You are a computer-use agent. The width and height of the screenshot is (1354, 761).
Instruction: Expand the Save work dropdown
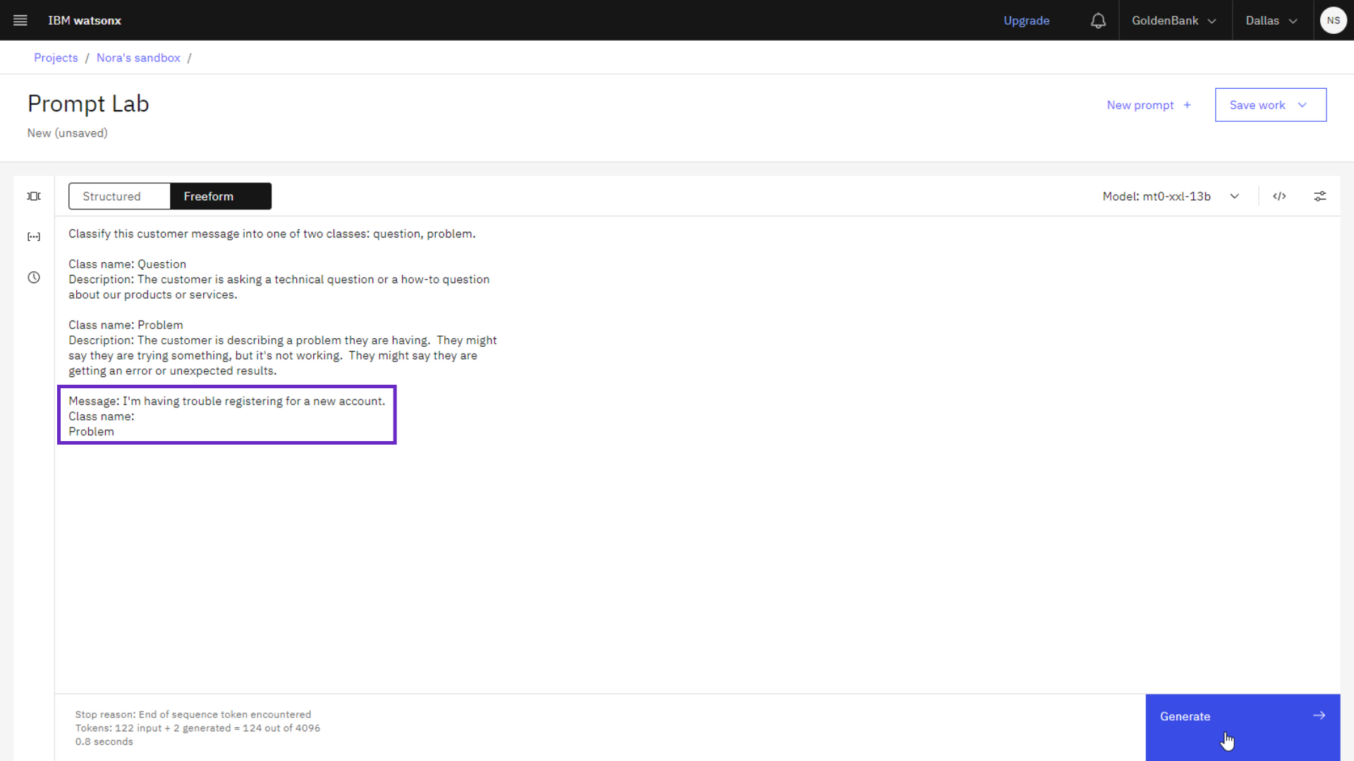click(1302, 104)
